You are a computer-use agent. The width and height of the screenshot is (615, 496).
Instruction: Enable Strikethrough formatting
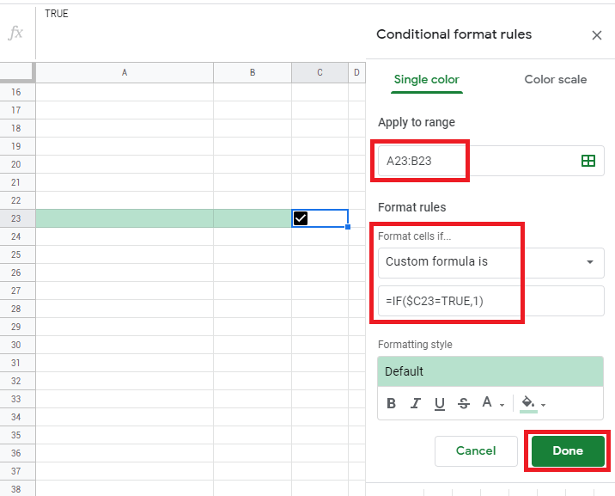pos(464,403)
